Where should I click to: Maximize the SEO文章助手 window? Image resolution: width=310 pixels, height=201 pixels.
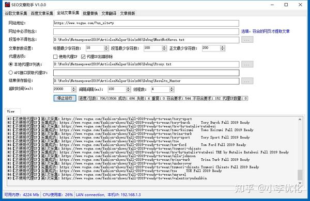point(286,5)
